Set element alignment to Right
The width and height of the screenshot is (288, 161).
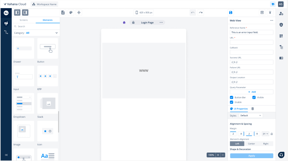[x=266, y=144]
